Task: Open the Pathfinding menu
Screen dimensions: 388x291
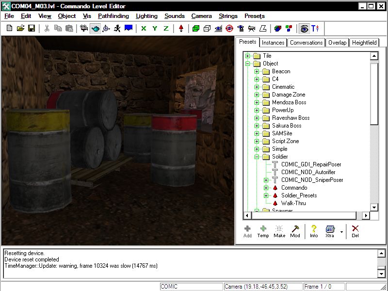Action: pos(113,16)
